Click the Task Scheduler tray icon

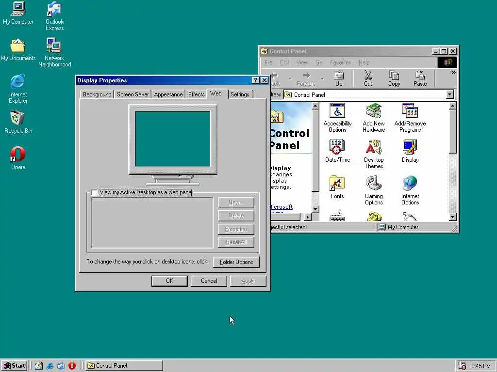pos(462,366)
